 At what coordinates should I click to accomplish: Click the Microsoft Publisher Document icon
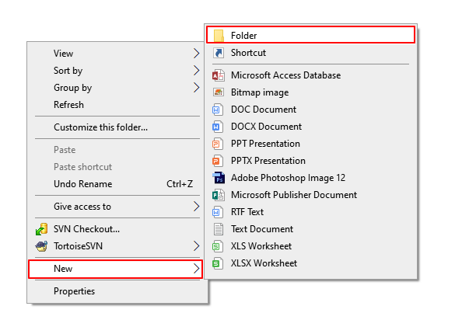click(219, 195)
